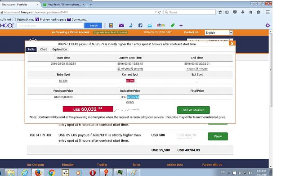Click the chat bubble icon in toolbar
Image resolution: width=281 pixels, height=176 pixels.
point(259,12)
